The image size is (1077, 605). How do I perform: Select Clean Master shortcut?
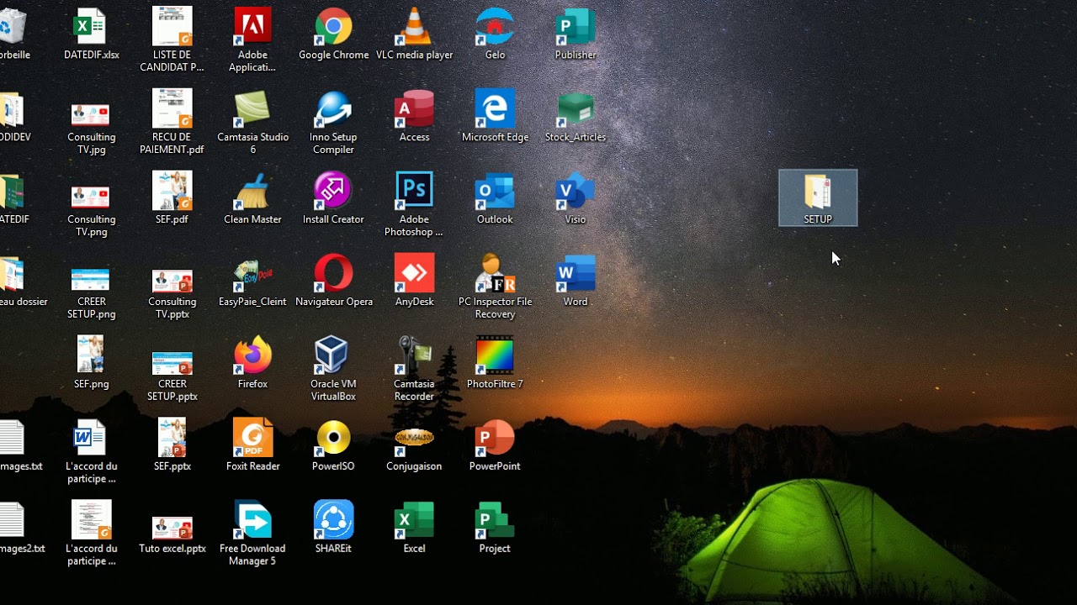(x=252, y=192)
